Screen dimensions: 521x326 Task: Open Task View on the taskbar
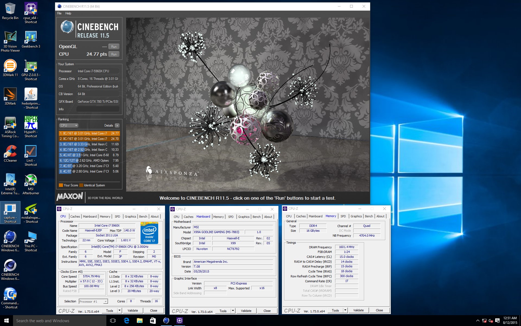(113, 321)
